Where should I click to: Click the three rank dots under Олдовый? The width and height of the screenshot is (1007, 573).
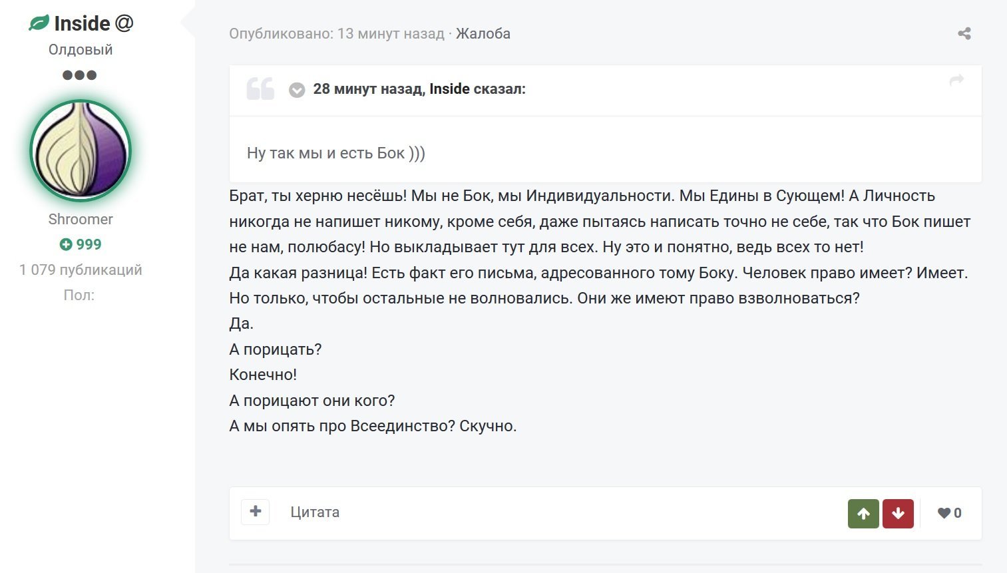click(80, 75)
